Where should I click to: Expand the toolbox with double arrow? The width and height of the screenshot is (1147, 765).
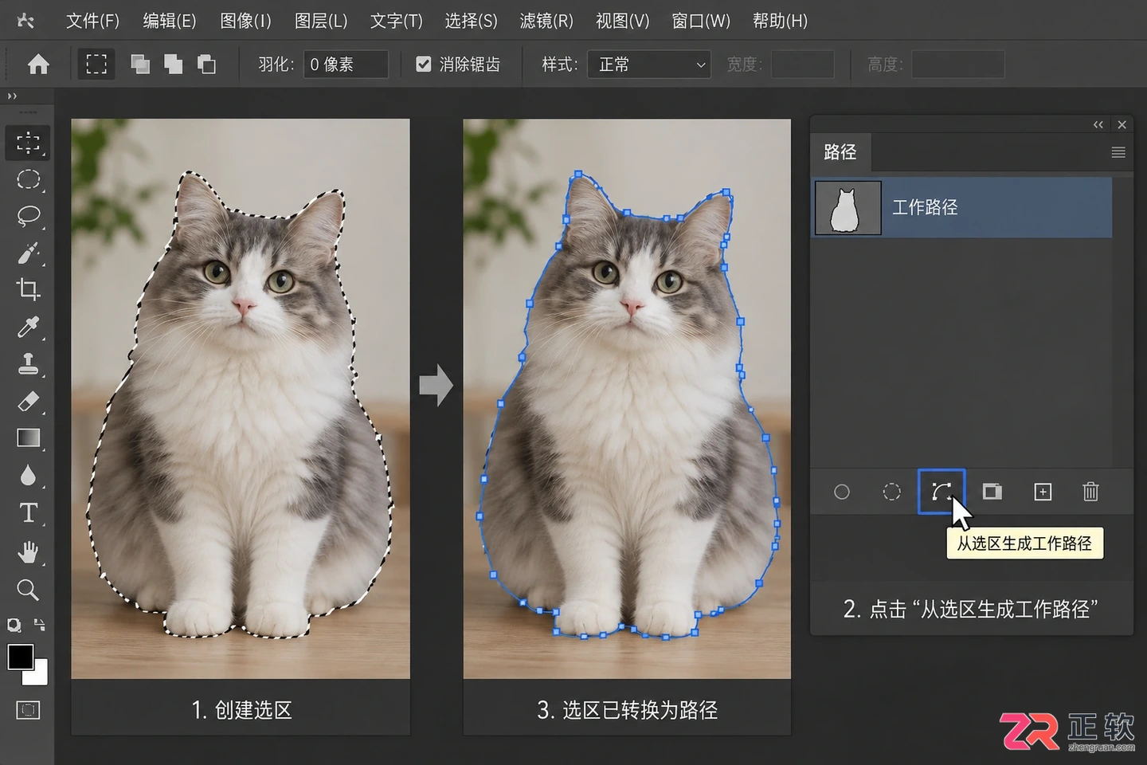coord(12,96)
